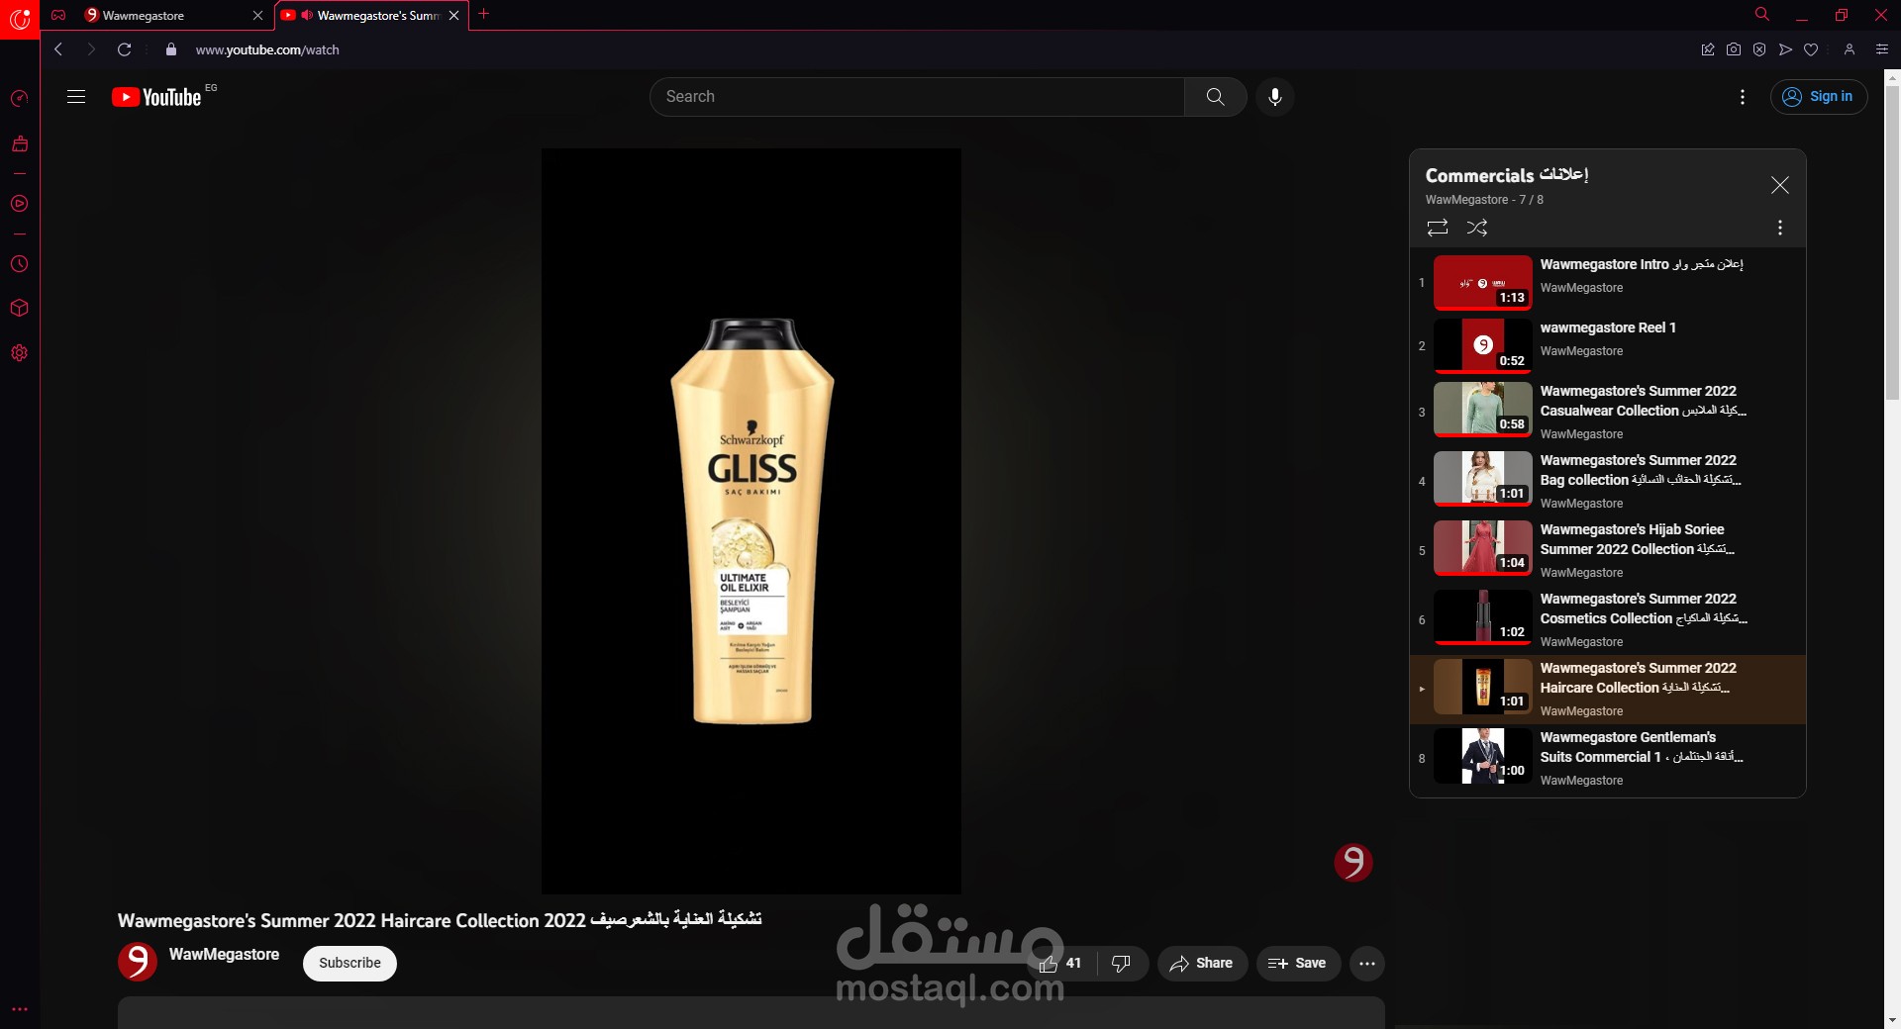Open the send-arrow toolbar icon

point(1785,49)
